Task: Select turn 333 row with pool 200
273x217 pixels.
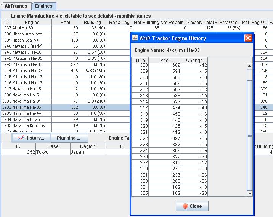Action: pyautogui.click(x=169, y=181)
